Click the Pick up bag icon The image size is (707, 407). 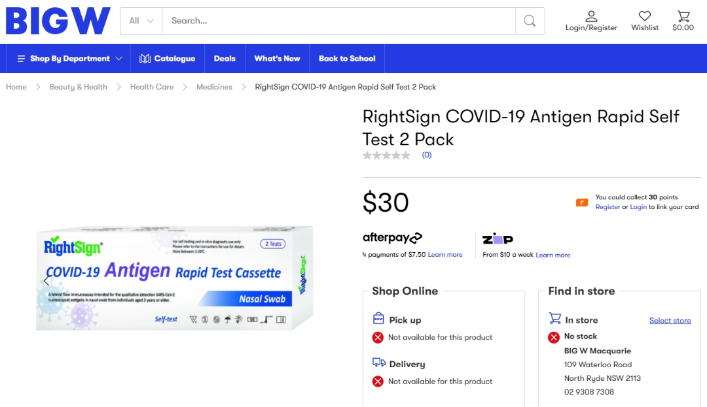(378, 318)
